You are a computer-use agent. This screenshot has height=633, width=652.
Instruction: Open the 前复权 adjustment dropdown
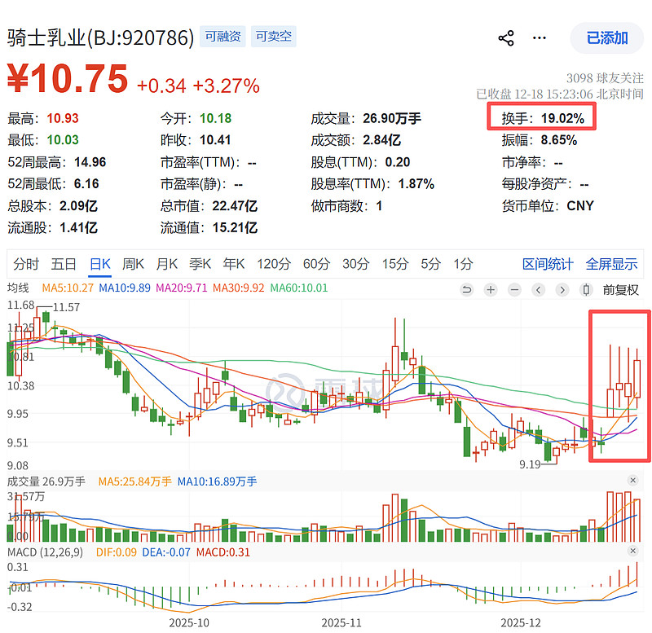pyautogui.click(x=620, y=290)
